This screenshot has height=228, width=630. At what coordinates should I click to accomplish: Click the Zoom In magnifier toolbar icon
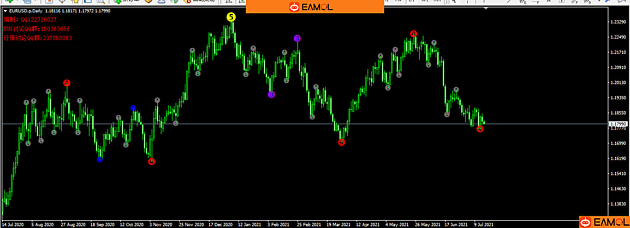point(101,1)
